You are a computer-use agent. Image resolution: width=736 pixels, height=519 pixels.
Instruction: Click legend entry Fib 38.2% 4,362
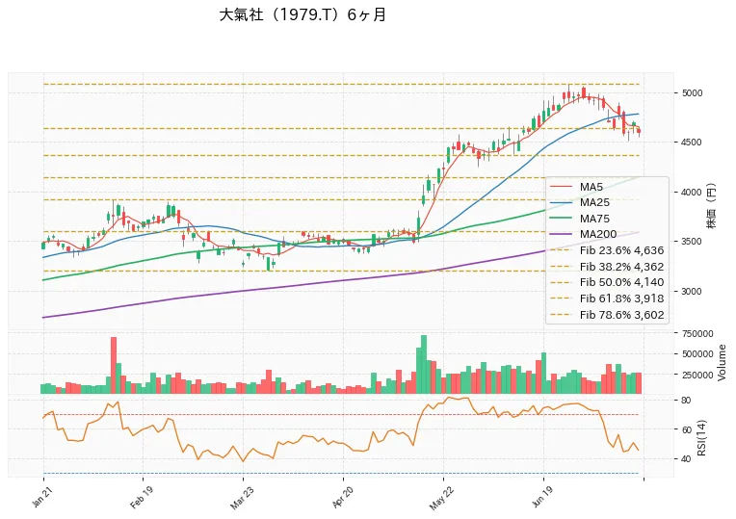click(x=607, y=267)
